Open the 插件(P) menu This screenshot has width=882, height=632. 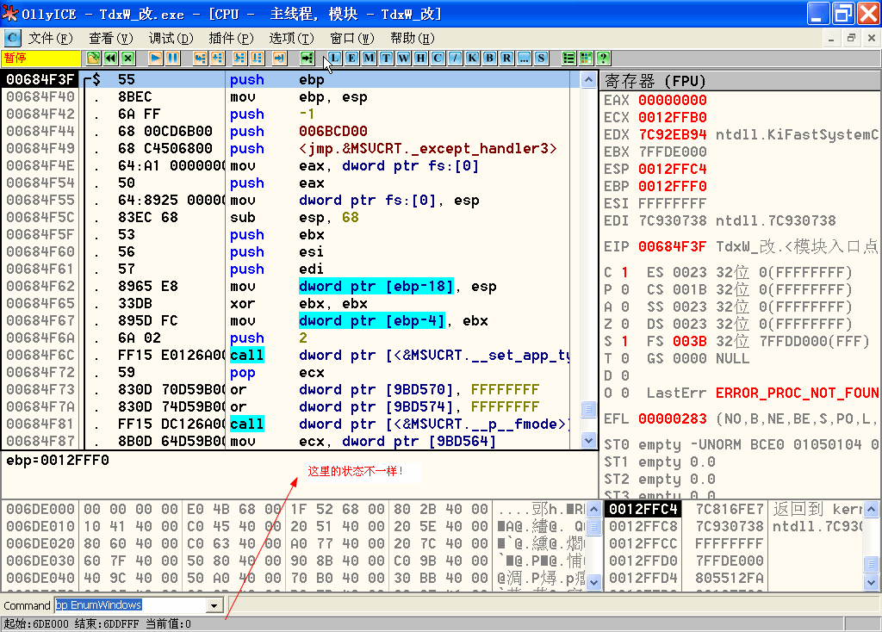(x=231, y=38)
